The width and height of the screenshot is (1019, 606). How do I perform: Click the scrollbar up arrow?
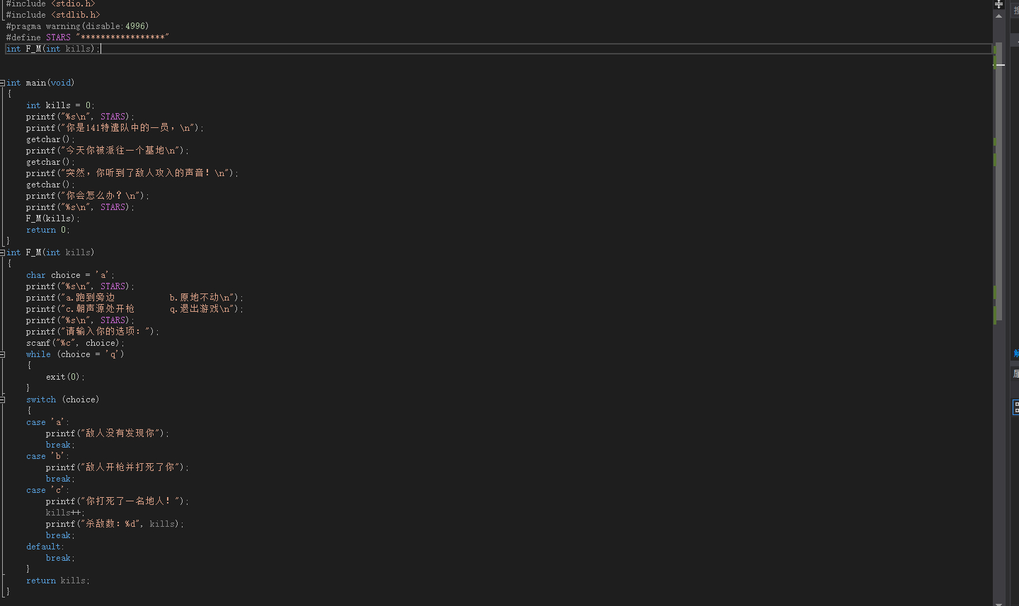click(x=998, y=16)
